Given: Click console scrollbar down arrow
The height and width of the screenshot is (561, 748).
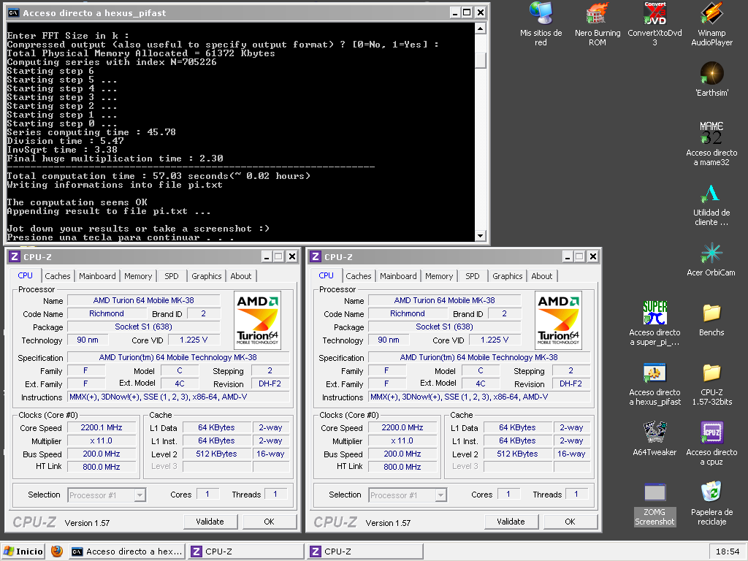Looking at the screenshot, I should (481, 236).
